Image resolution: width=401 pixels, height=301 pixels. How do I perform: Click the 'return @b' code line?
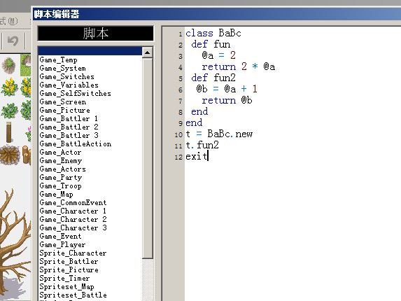(227, 100)
